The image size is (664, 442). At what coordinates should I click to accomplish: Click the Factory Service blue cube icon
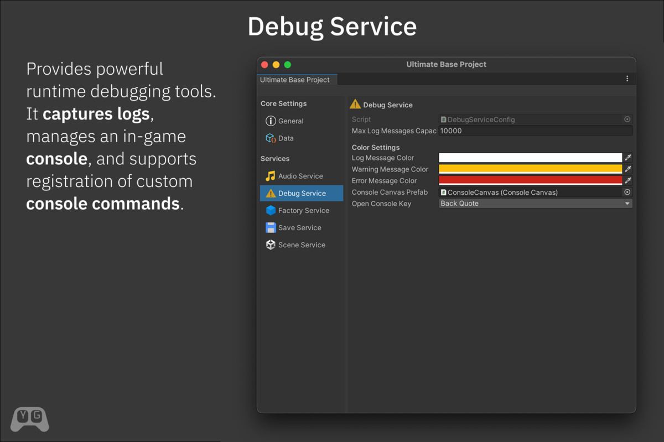pyautogui.click(x=271, y=210)
